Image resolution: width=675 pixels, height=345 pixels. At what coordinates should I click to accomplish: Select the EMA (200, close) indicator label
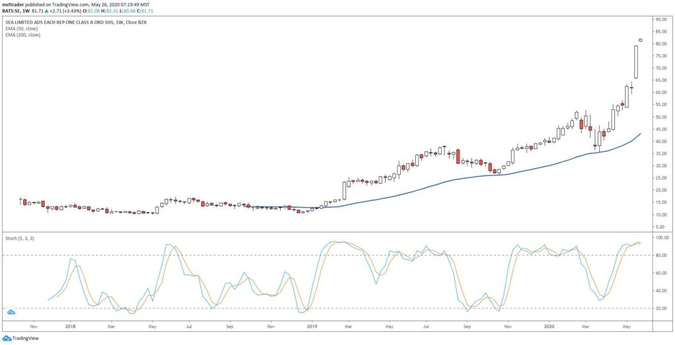click(23, 35)
